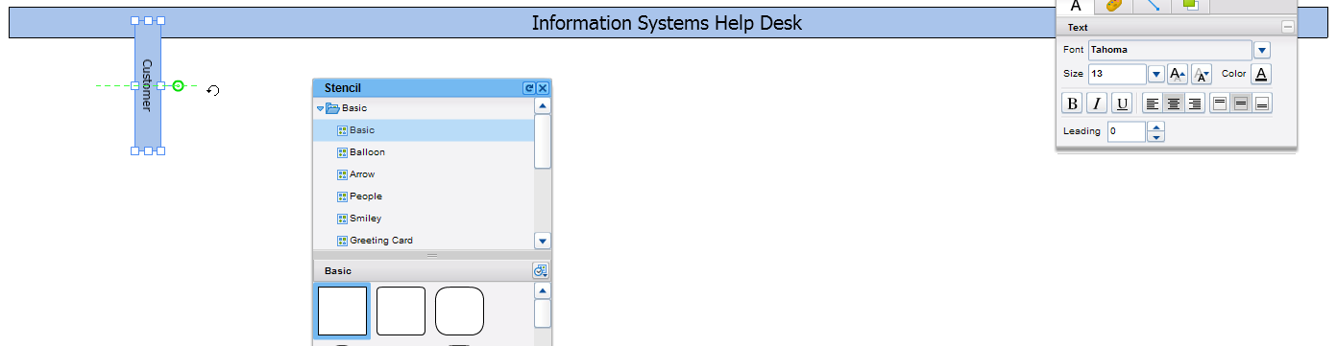Click the Information Systems Help Desk title
Image resolution: width=1337 pixels, height=346 pixels.
(667, 23)
